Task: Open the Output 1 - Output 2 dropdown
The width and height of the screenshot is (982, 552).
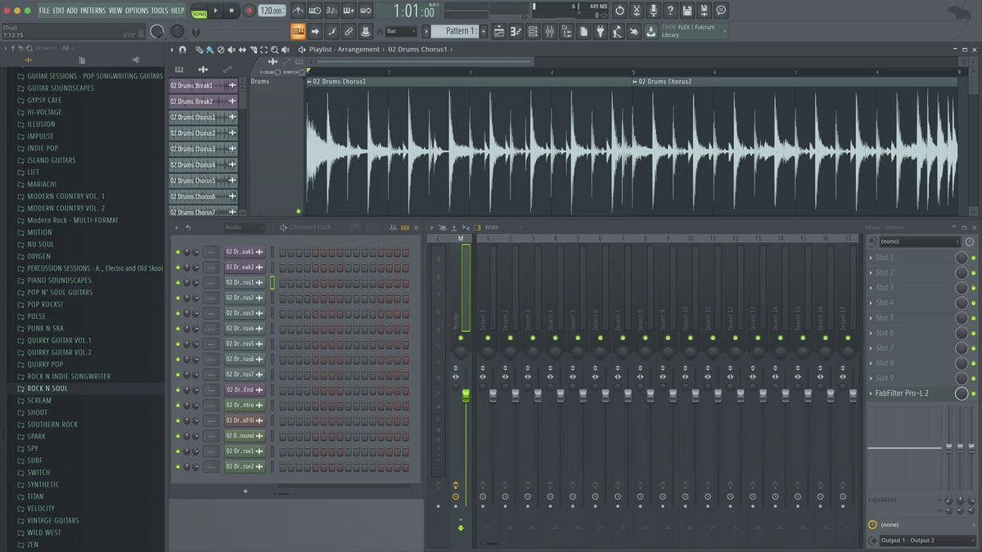Action: click(x=920, y=541)
